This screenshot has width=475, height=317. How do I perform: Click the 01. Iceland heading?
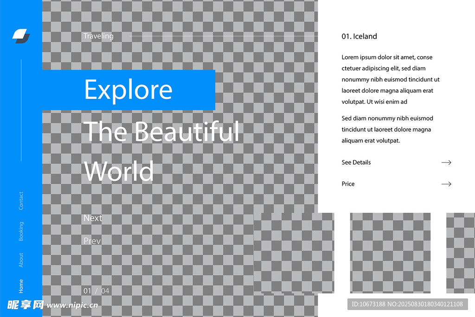pos(359,37)
